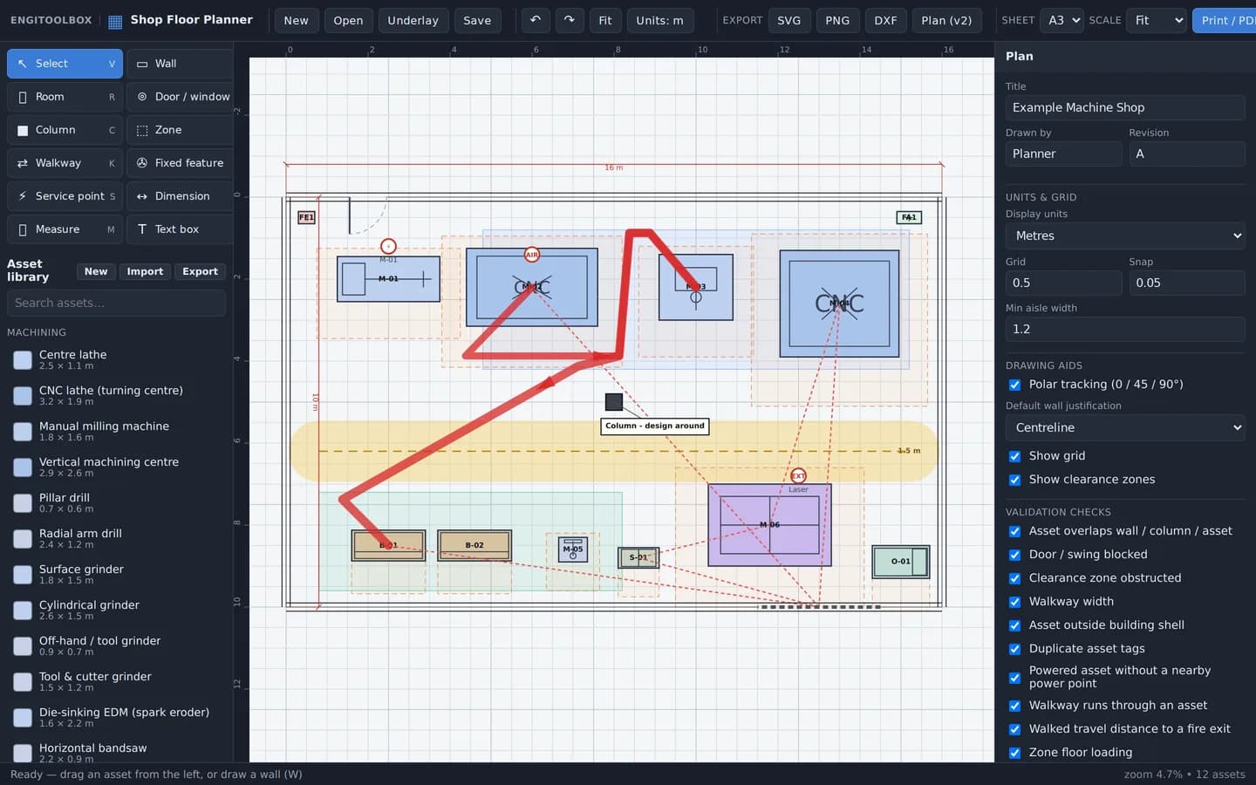Viewport: 1256px width, 785px height.
Task: Click the Min aisle width field
Action: click(x=1125, y=329)
